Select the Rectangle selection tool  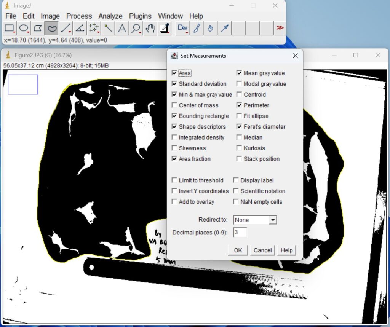point(10,28)
